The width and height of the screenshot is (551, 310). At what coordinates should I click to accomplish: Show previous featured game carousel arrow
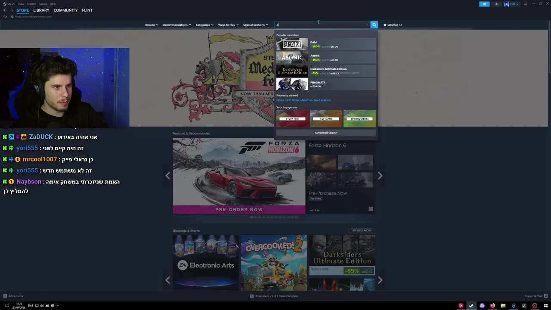(167, 175)
